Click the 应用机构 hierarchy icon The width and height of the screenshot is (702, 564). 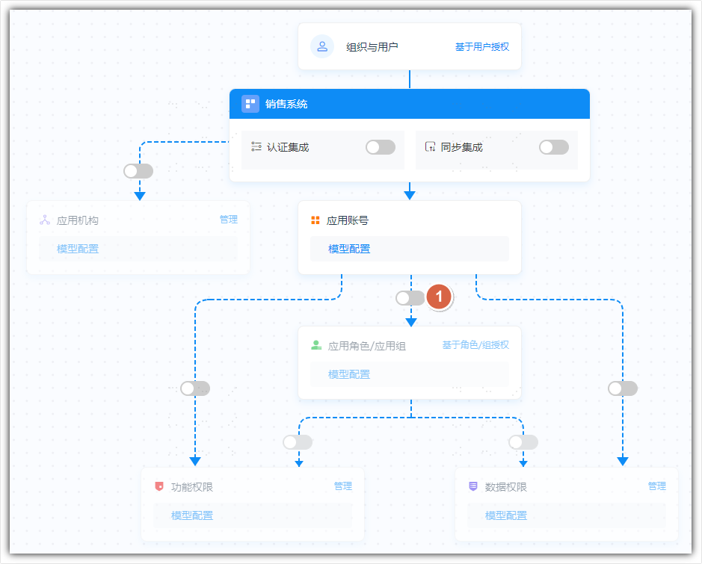(45, 220)
